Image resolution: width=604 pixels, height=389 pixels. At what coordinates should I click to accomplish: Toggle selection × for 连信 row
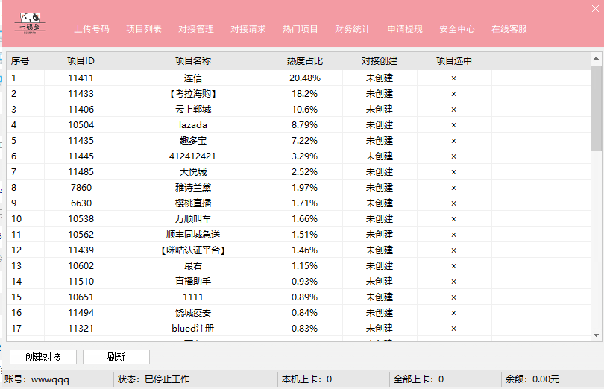click(454, 78)
